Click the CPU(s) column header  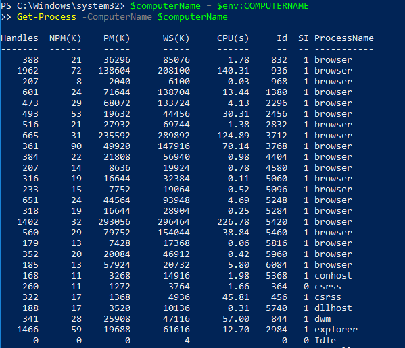pos(233,38)
